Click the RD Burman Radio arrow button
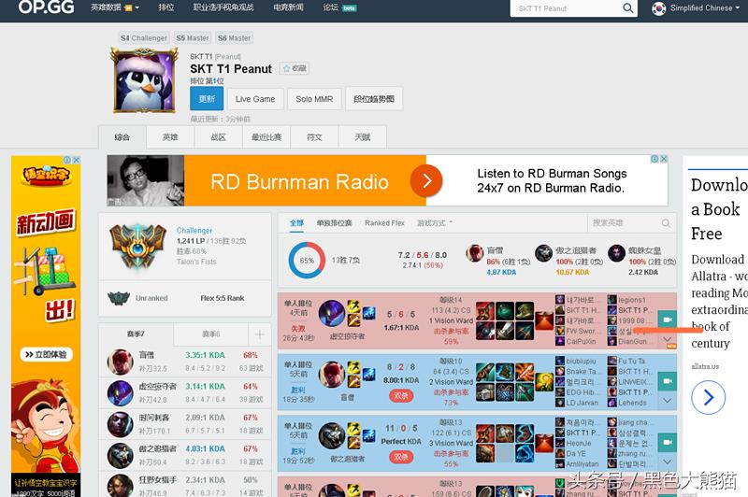 tap(426, 180)
